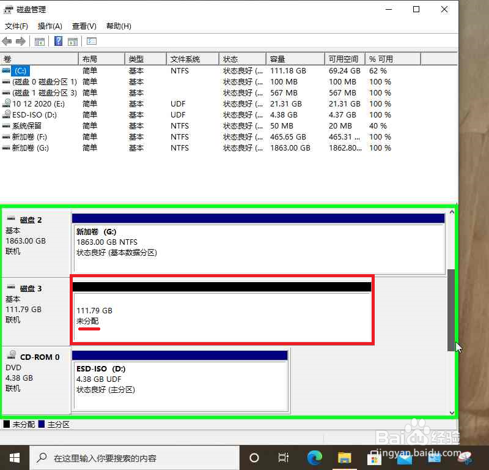Open the 操作(A) menu

pyautogui.click(x=50, y=26)
